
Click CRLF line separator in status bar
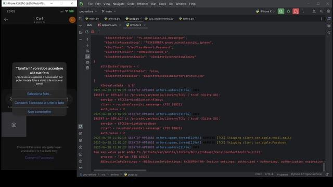[x=259, y=175]
